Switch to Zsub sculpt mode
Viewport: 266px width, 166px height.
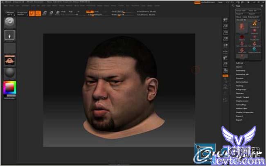point(97,12)
